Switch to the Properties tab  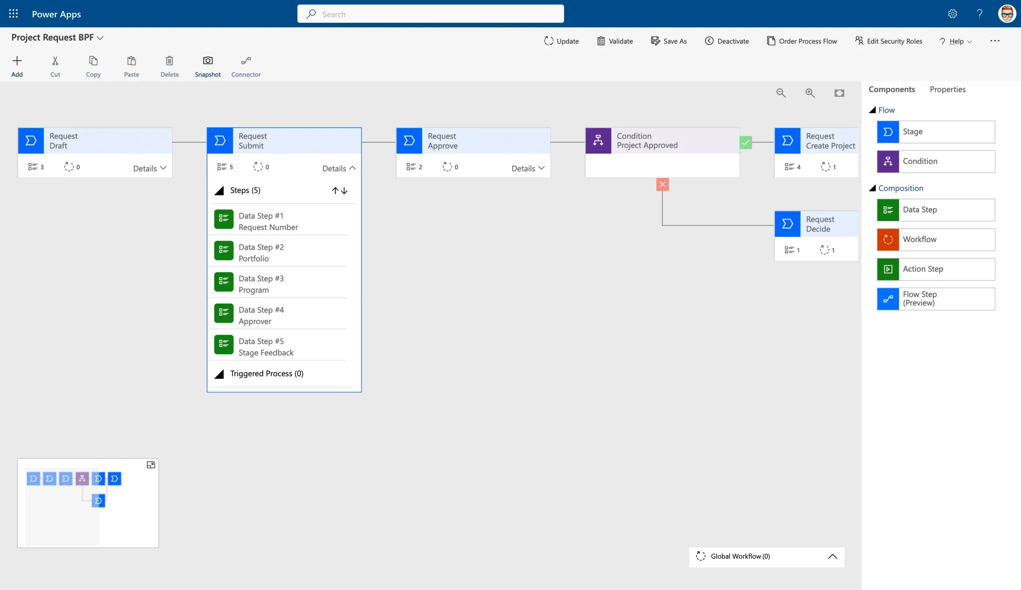[x=947, y=89]
